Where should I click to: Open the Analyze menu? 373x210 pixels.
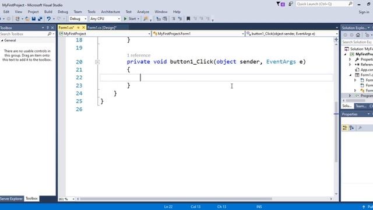pyautogui.click(x=143, y=12)
